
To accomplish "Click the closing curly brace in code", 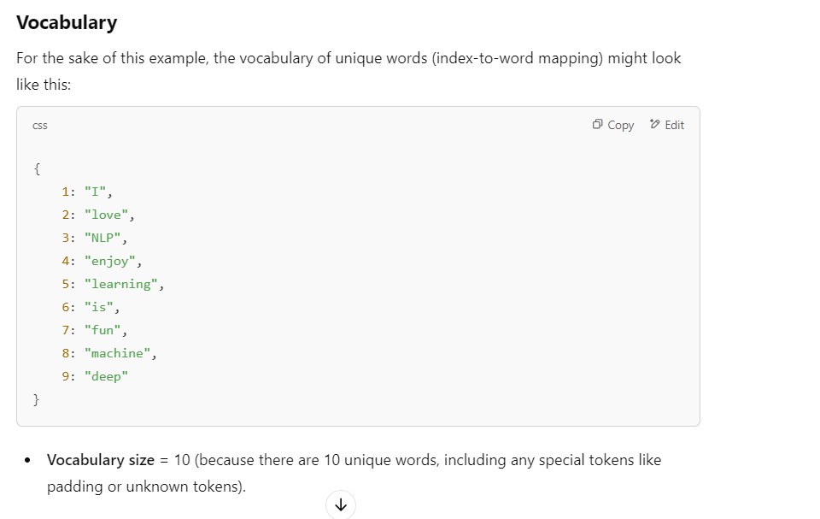I will click(x=37, y=399).
